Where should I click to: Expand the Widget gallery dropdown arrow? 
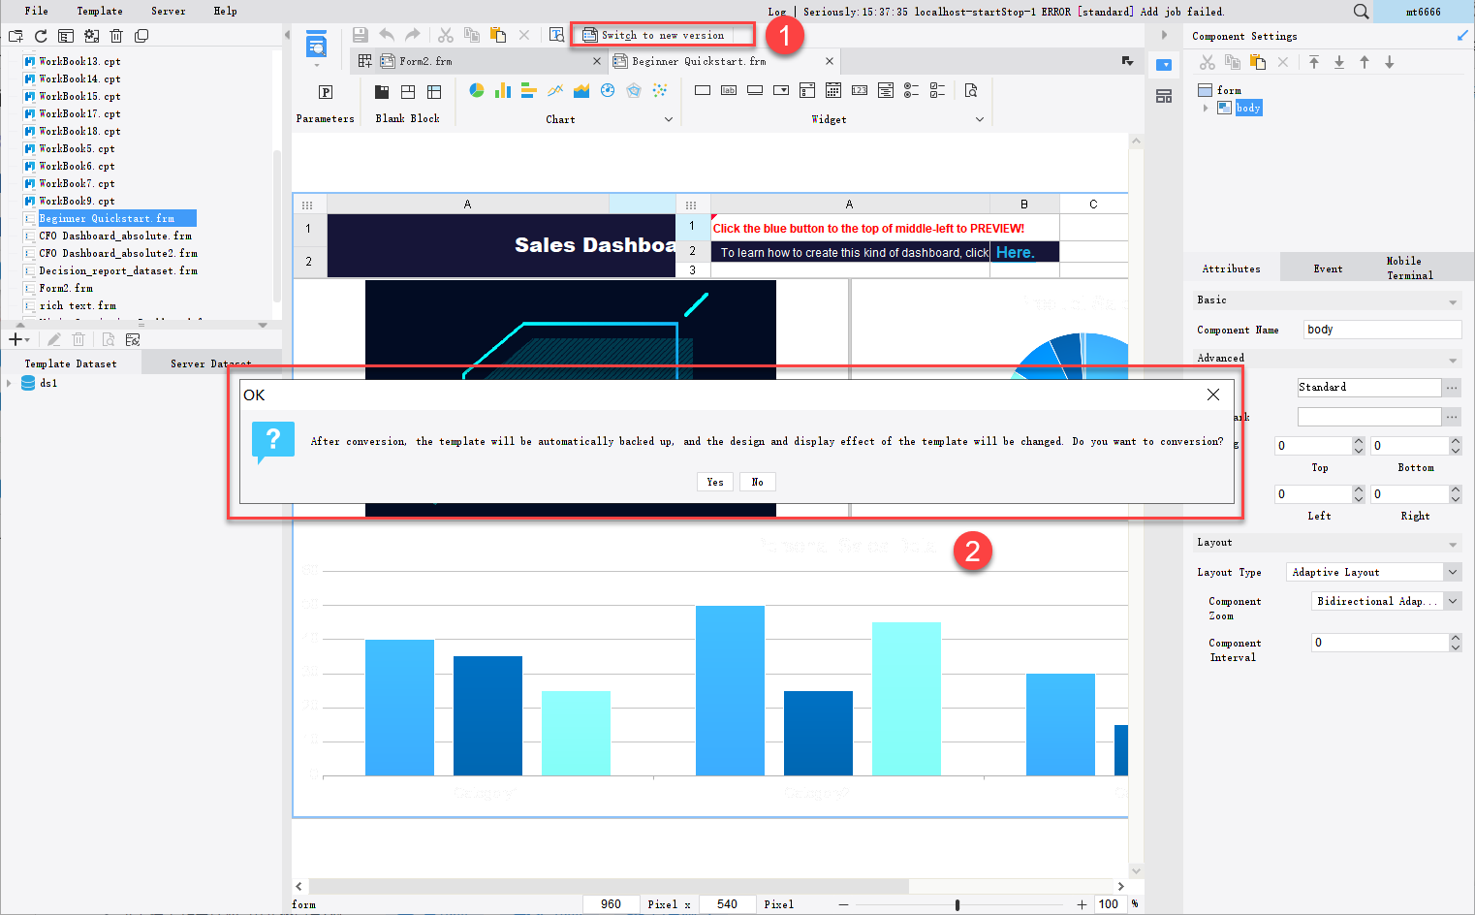tap(980, 119)
